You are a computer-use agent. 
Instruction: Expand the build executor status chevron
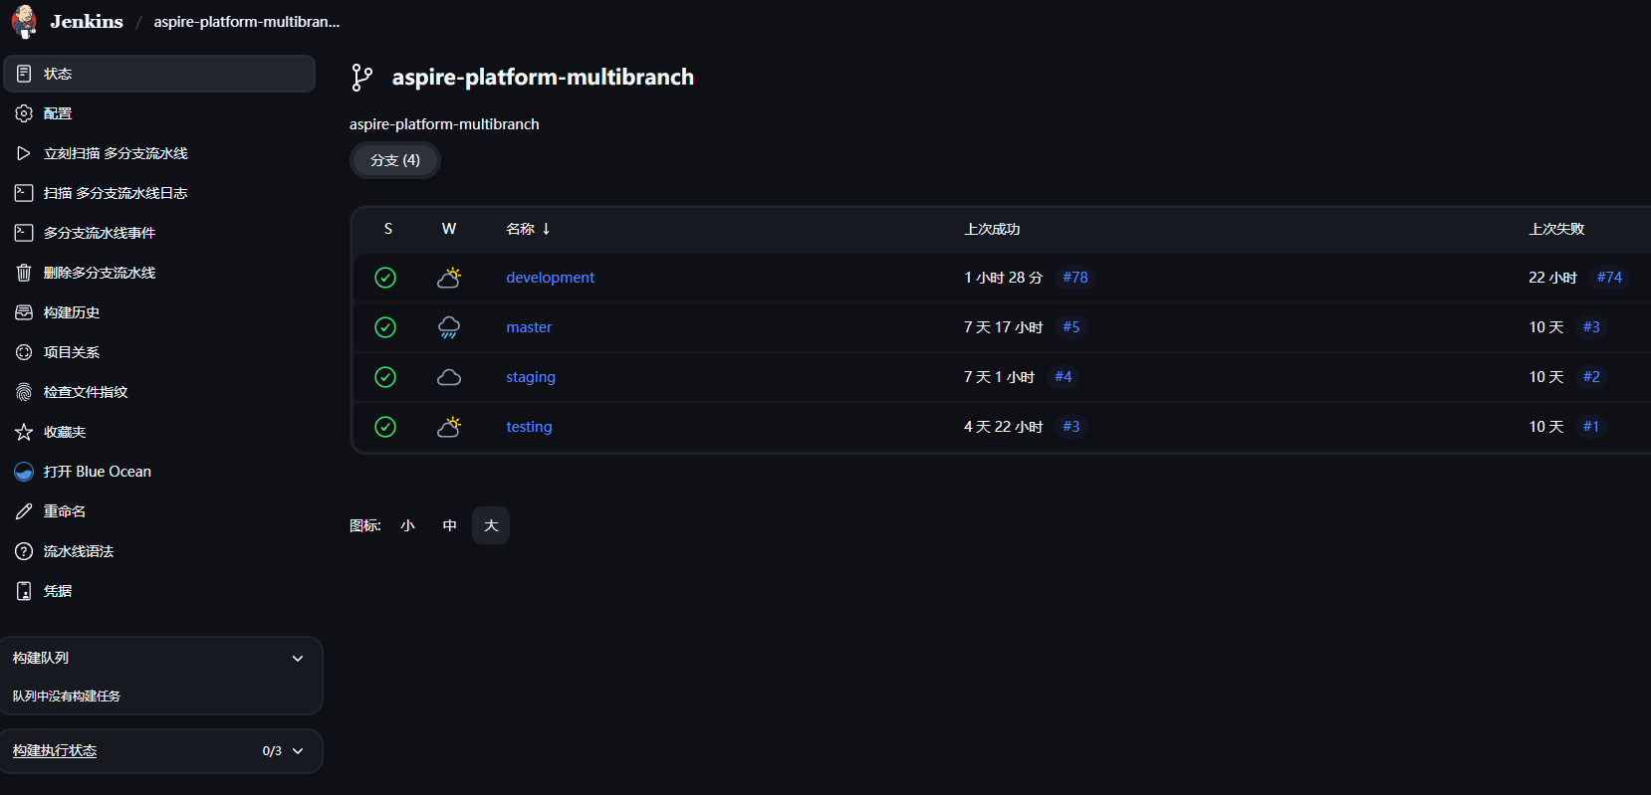298,751
